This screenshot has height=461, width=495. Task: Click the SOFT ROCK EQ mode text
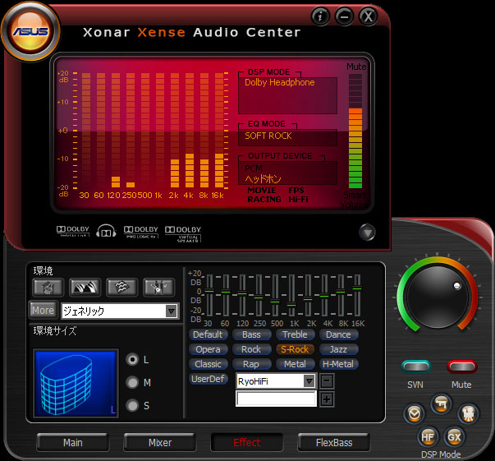tap(268, 136)
